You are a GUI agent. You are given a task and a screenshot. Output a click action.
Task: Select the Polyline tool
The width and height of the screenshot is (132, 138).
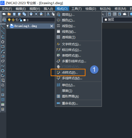[3, 37]
